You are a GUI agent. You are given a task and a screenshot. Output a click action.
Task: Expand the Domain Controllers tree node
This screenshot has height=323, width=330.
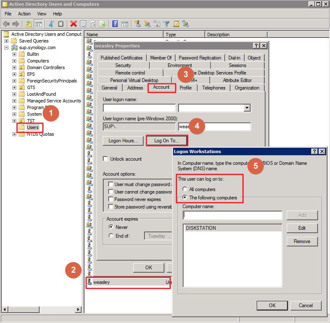(15, 67)
